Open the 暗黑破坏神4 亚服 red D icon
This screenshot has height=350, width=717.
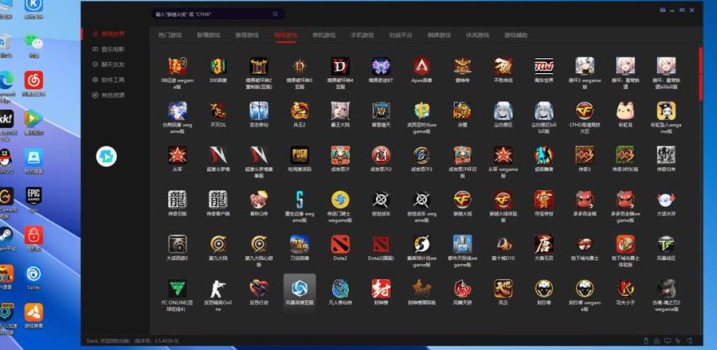340,66
